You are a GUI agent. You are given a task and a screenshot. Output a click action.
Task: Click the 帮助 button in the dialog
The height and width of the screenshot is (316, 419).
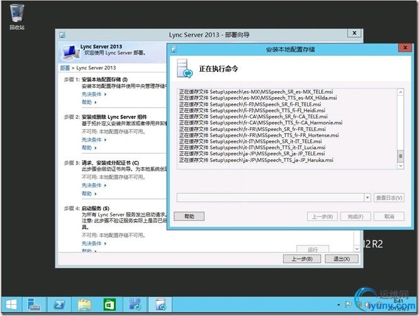coord(189,217)
